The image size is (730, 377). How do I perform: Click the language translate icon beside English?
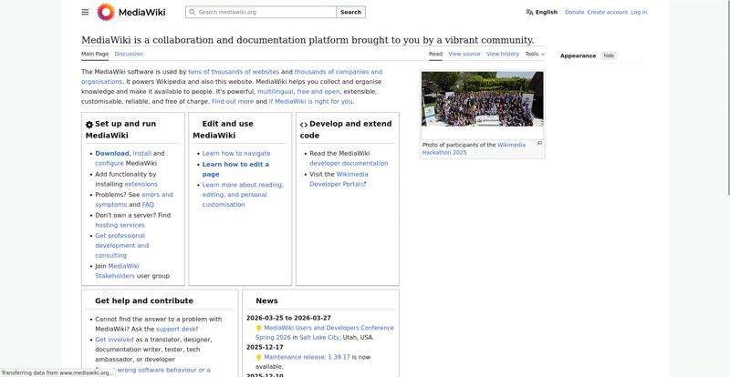click(529, 12)
